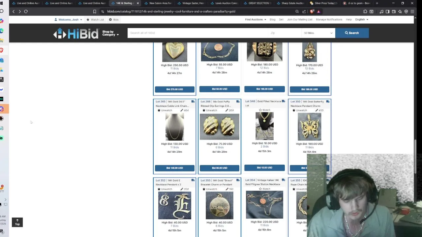Watch Lot 354 Italian filigree necklace
The image size is (422, 237).
click(x=264, y=189)
